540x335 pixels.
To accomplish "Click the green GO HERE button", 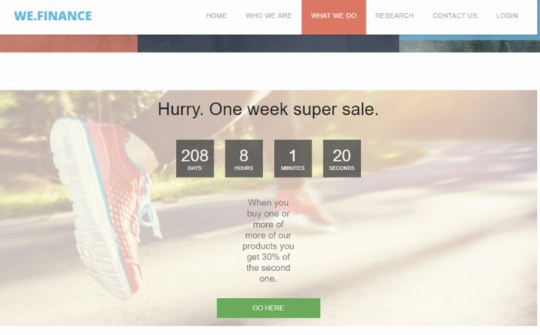I will [268, 308].
